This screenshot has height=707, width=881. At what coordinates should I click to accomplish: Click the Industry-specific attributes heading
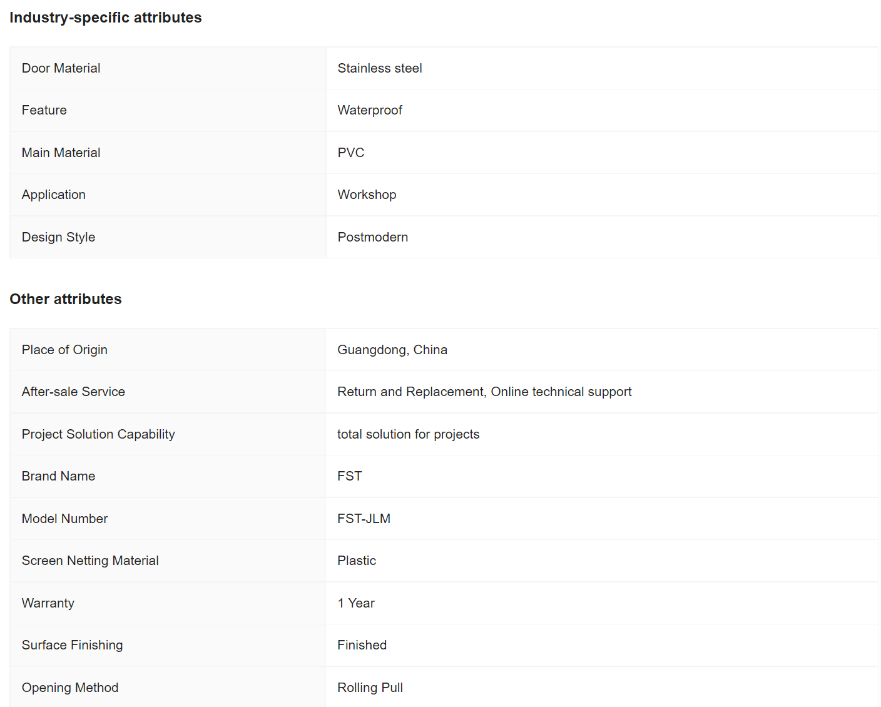pyautogui.click(x=106, y=18)
